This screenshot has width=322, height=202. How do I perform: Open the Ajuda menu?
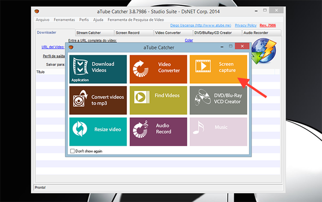(98, 20)
